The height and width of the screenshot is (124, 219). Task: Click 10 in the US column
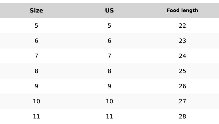pos(109,101)
